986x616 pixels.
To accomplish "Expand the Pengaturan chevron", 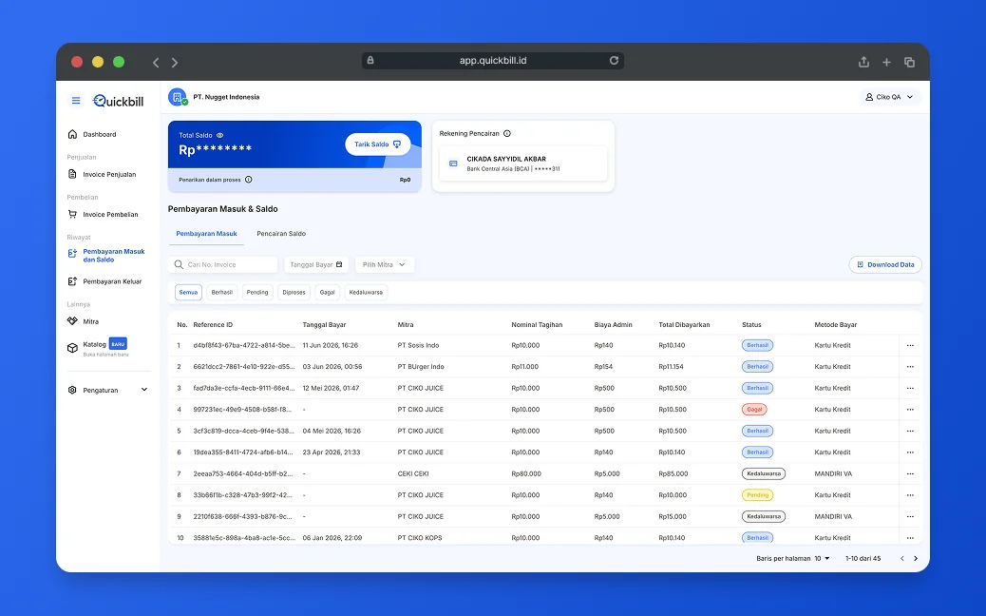I will tap(144, 390).
